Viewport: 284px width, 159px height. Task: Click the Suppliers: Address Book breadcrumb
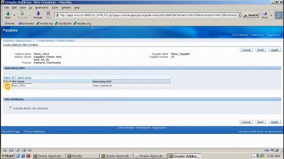(17, 41)
